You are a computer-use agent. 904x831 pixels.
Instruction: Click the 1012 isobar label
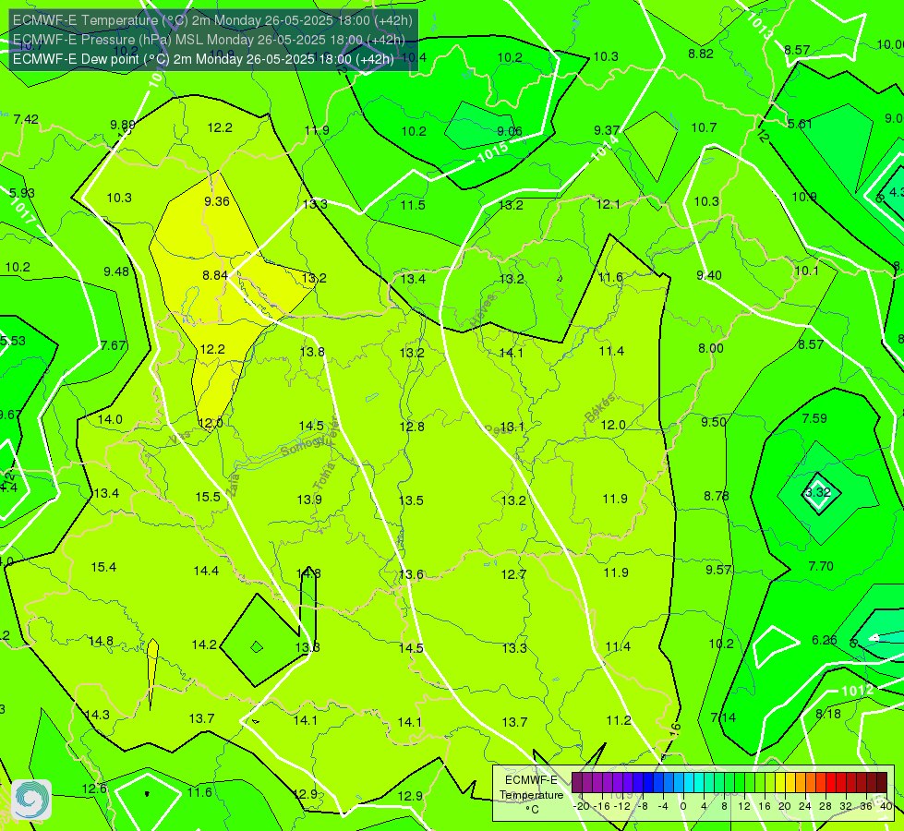pyautogui.click(x=857, y=691)
